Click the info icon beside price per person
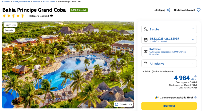This screenshot has height=111, width=202. coord(195,76)
